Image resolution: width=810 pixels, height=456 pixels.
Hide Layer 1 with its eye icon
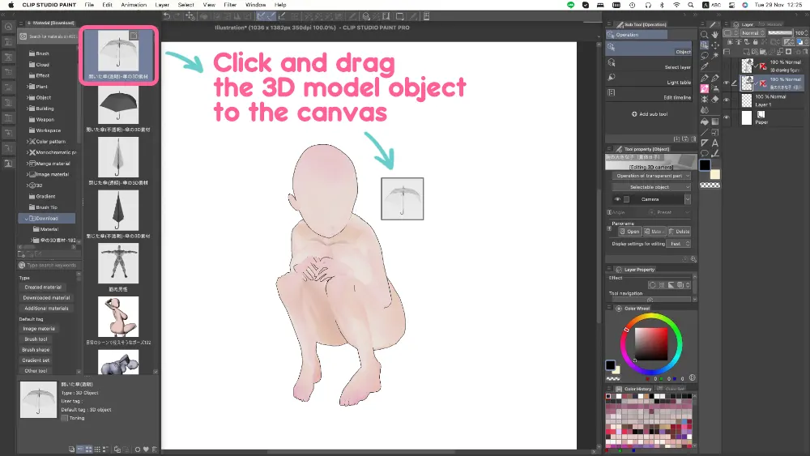(727, 100)
